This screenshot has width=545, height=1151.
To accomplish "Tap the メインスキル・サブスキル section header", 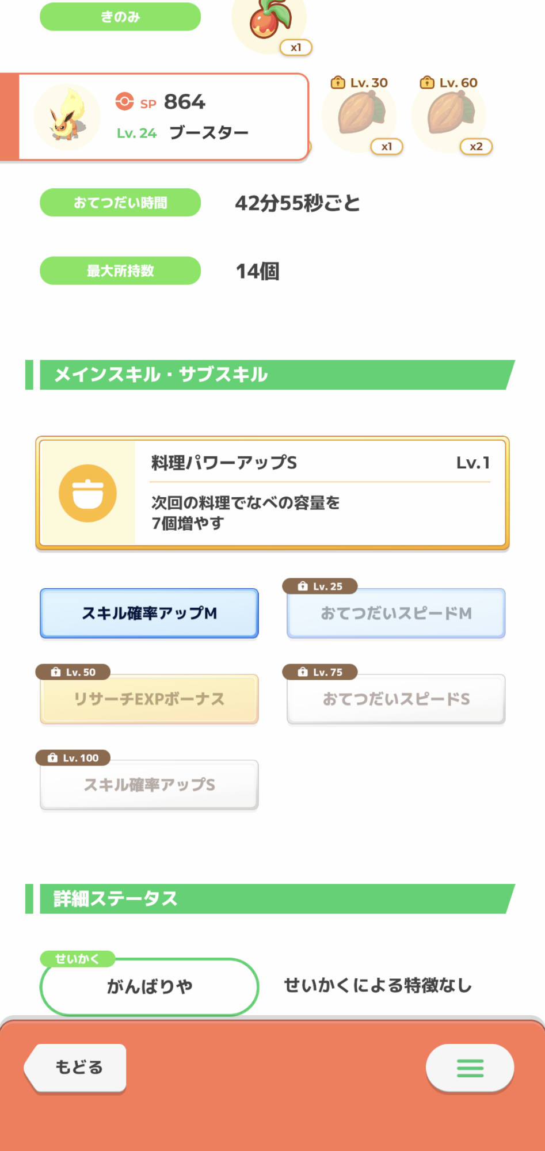I will click(270, 375).
